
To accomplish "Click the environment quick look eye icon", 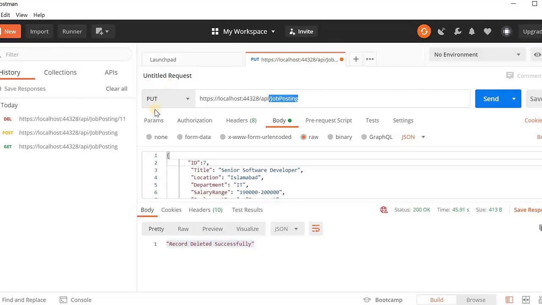I will pyautogui.click(x=537, y=54).
